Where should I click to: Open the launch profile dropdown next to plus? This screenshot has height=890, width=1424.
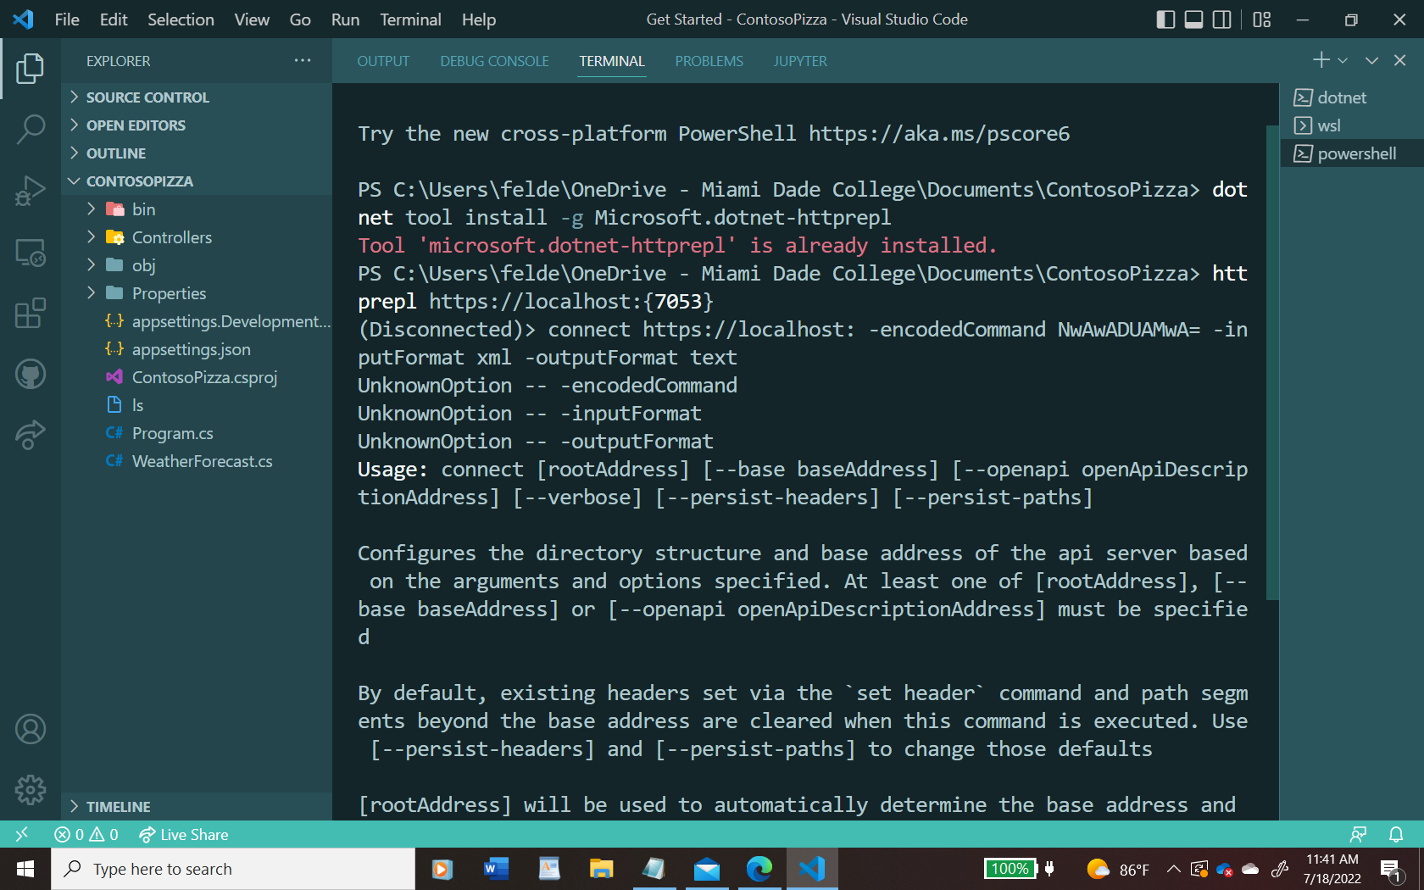coord(1343,61)
